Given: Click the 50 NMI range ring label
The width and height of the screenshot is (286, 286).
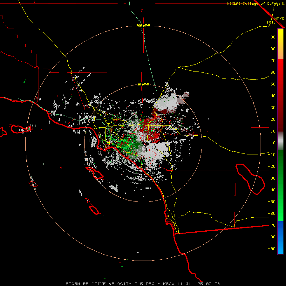Looking at the screenshot, I should [x=143, y=84].
